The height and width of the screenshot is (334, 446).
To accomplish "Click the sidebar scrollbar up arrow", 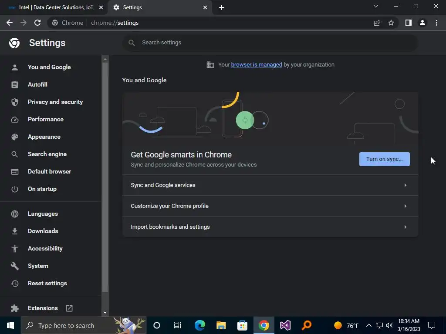I will pyautogui.click(x=105, y=59).
